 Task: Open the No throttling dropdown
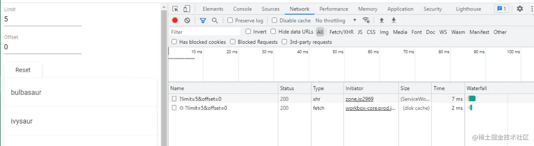336,20
